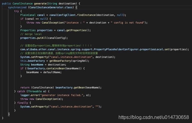Click the 'try' keyword

[x=16, y=11]
